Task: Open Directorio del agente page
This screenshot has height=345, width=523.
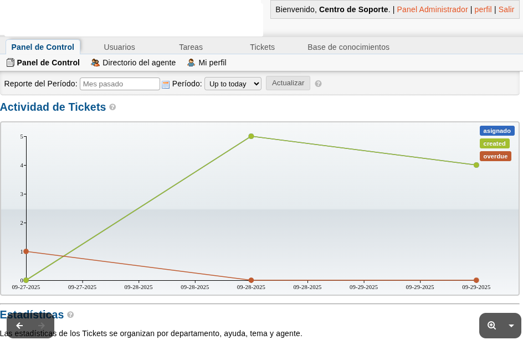Action: (139, 63)
